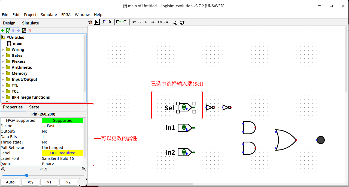Select the Edit arrow tool
Viewport: 349px width, 187px height.
click(x=96, y=22)
